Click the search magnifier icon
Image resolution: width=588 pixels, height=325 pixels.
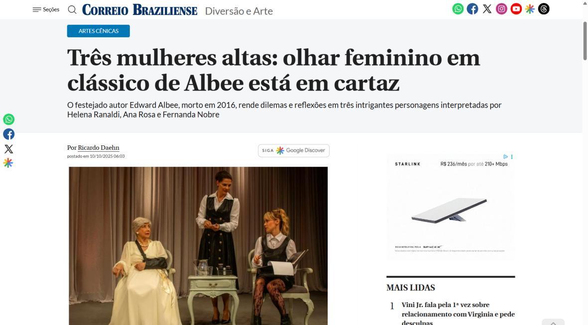coord(72,10)
